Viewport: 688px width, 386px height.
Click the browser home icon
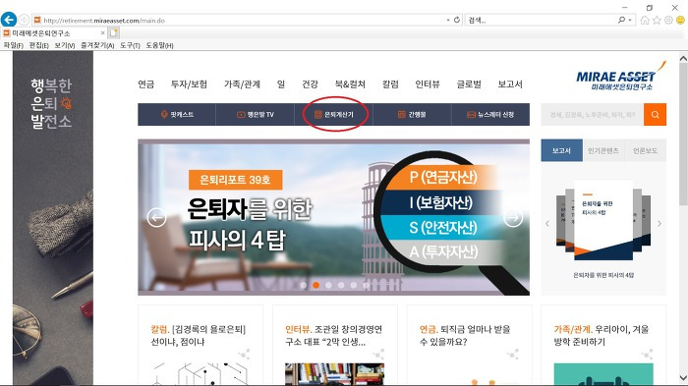[645, 20]
